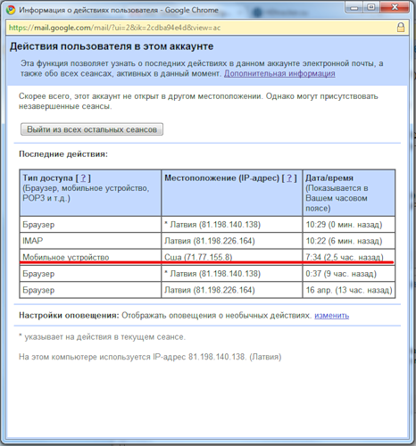Click the 'Дата/время' column header

pos(349,193)
